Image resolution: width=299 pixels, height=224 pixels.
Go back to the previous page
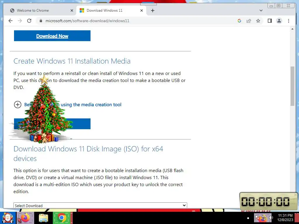[11, 21]
